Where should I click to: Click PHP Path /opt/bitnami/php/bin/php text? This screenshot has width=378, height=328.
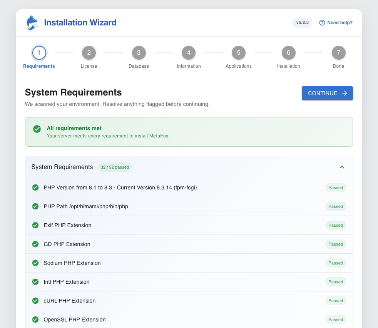pyautogui.click(x=86, y=206)
